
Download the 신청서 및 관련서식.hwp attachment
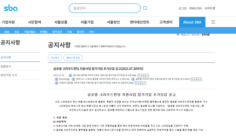[96, 83]
